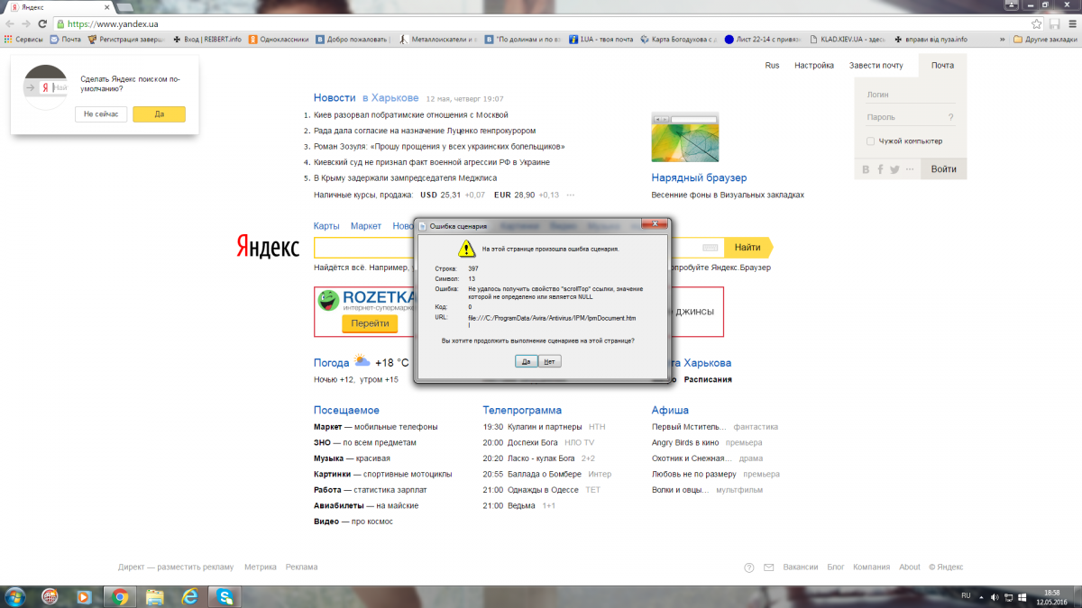
Task: Click the Метрика footer link
Action: pyautogui.click(x=260, y=567)
